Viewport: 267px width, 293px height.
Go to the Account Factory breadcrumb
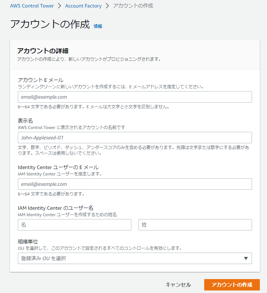pos(83,6)
